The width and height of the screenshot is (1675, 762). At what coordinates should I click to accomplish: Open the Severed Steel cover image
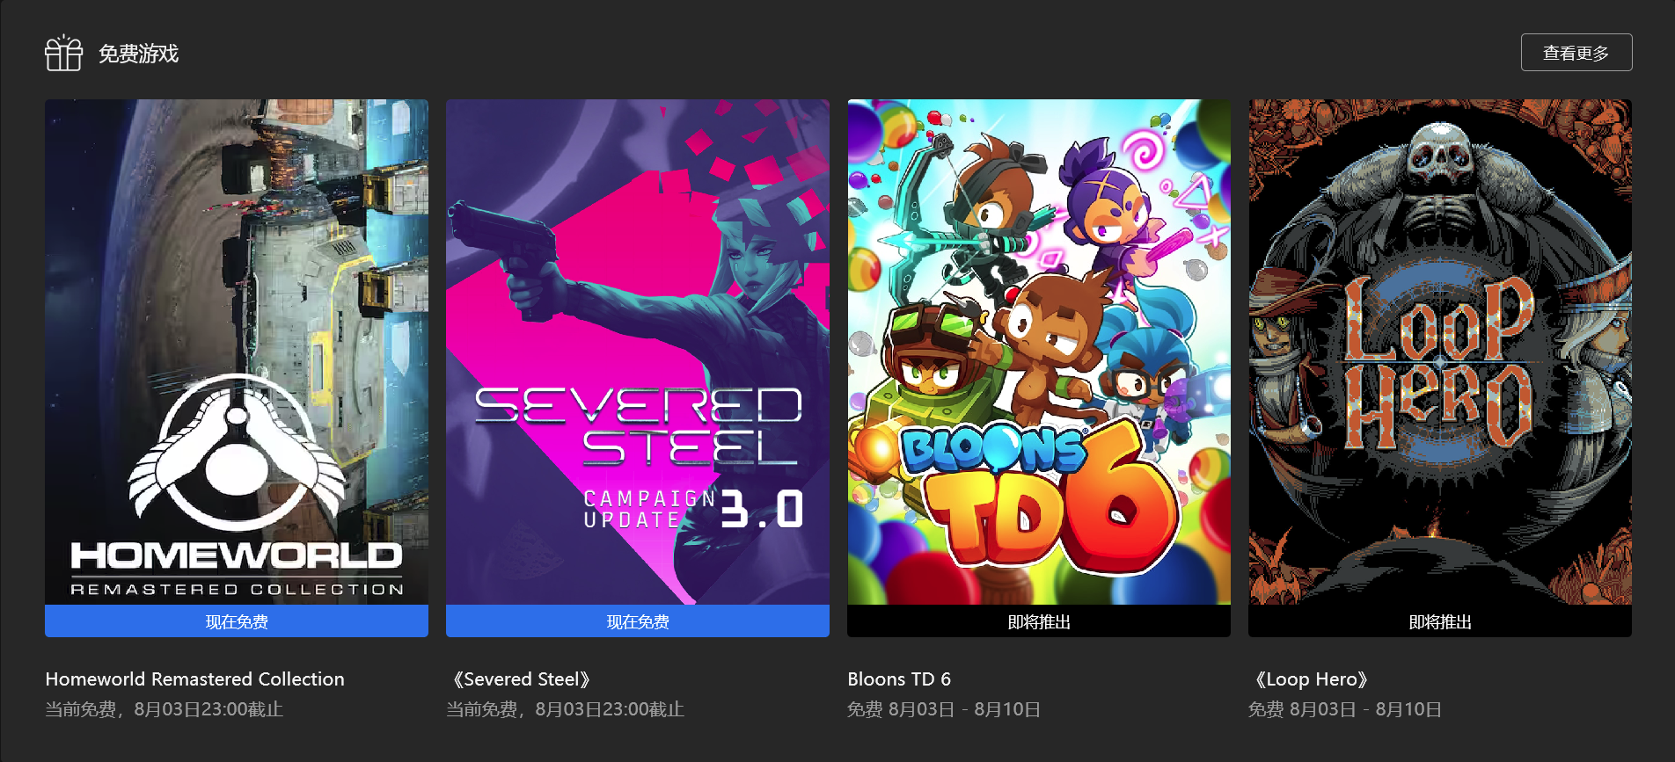[x=638, y=352]
